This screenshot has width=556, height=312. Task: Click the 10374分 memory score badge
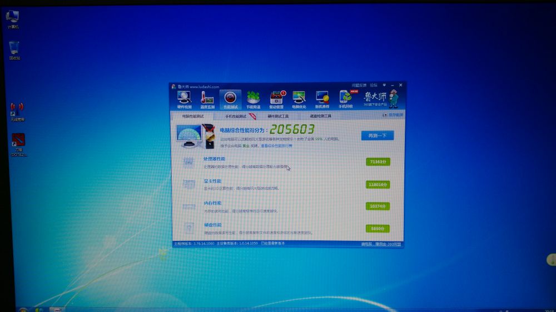(x=378, y=206)
